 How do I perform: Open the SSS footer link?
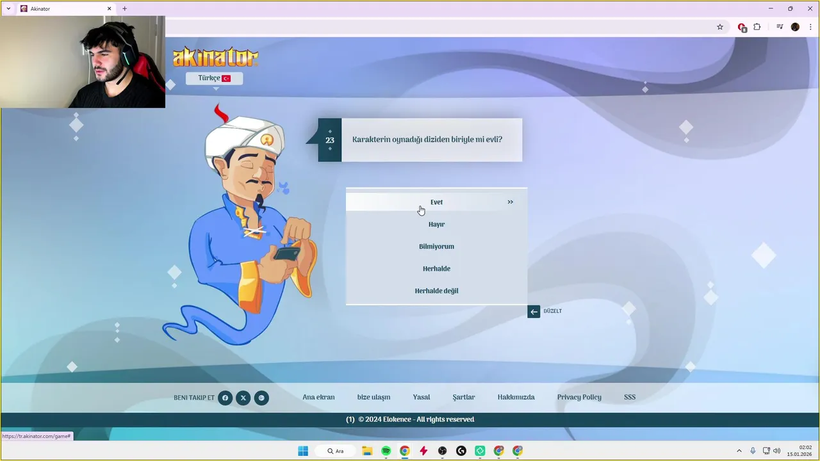pyautogui.click(x=630, y=397)
